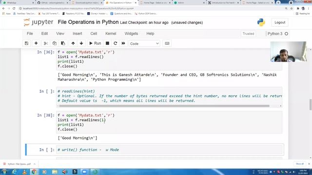Viewport: 312px width, 175px height.
Task: Click the ['Good Morning\n'] output text
Action: pos(78,138)
